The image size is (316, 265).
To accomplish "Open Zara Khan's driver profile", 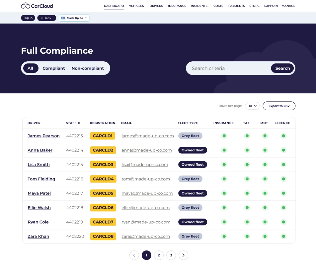I will [x=38, y=236].
